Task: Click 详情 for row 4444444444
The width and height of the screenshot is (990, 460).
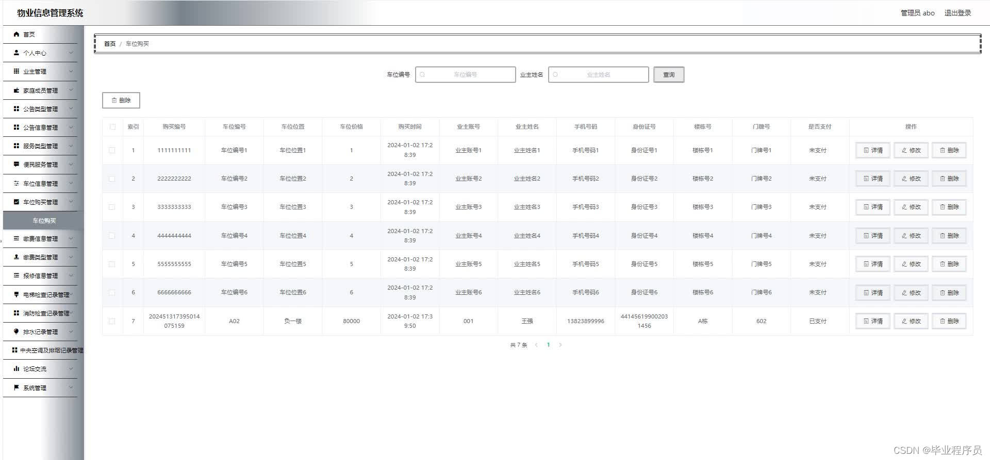Action: (x=872, y=236)
